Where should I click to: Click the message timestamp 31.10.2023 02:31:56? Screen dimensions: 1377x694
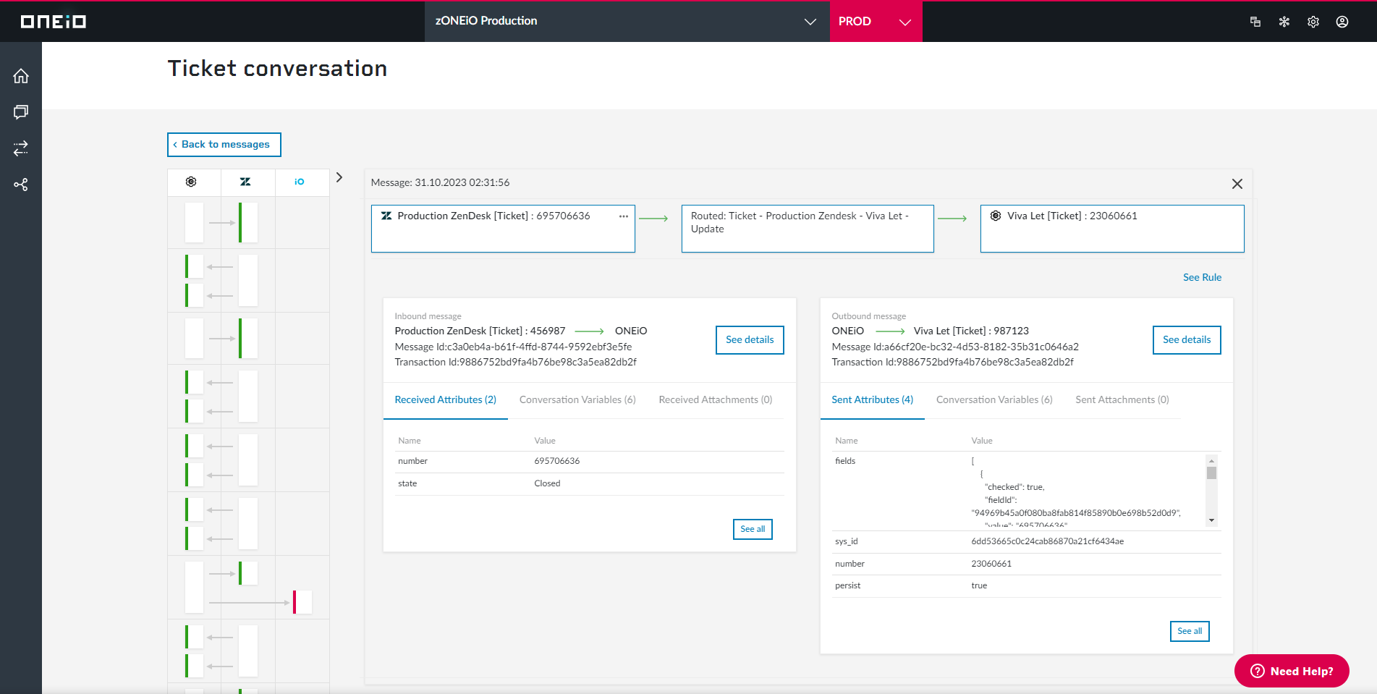[x=462, y=182]
